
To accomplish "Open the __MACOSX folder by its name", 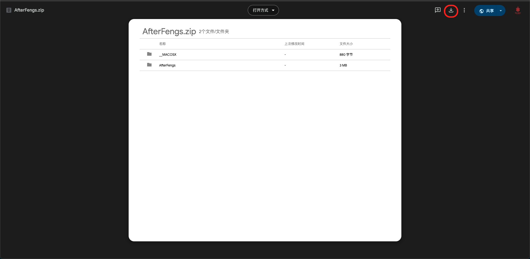I will (x=168, y=55).
